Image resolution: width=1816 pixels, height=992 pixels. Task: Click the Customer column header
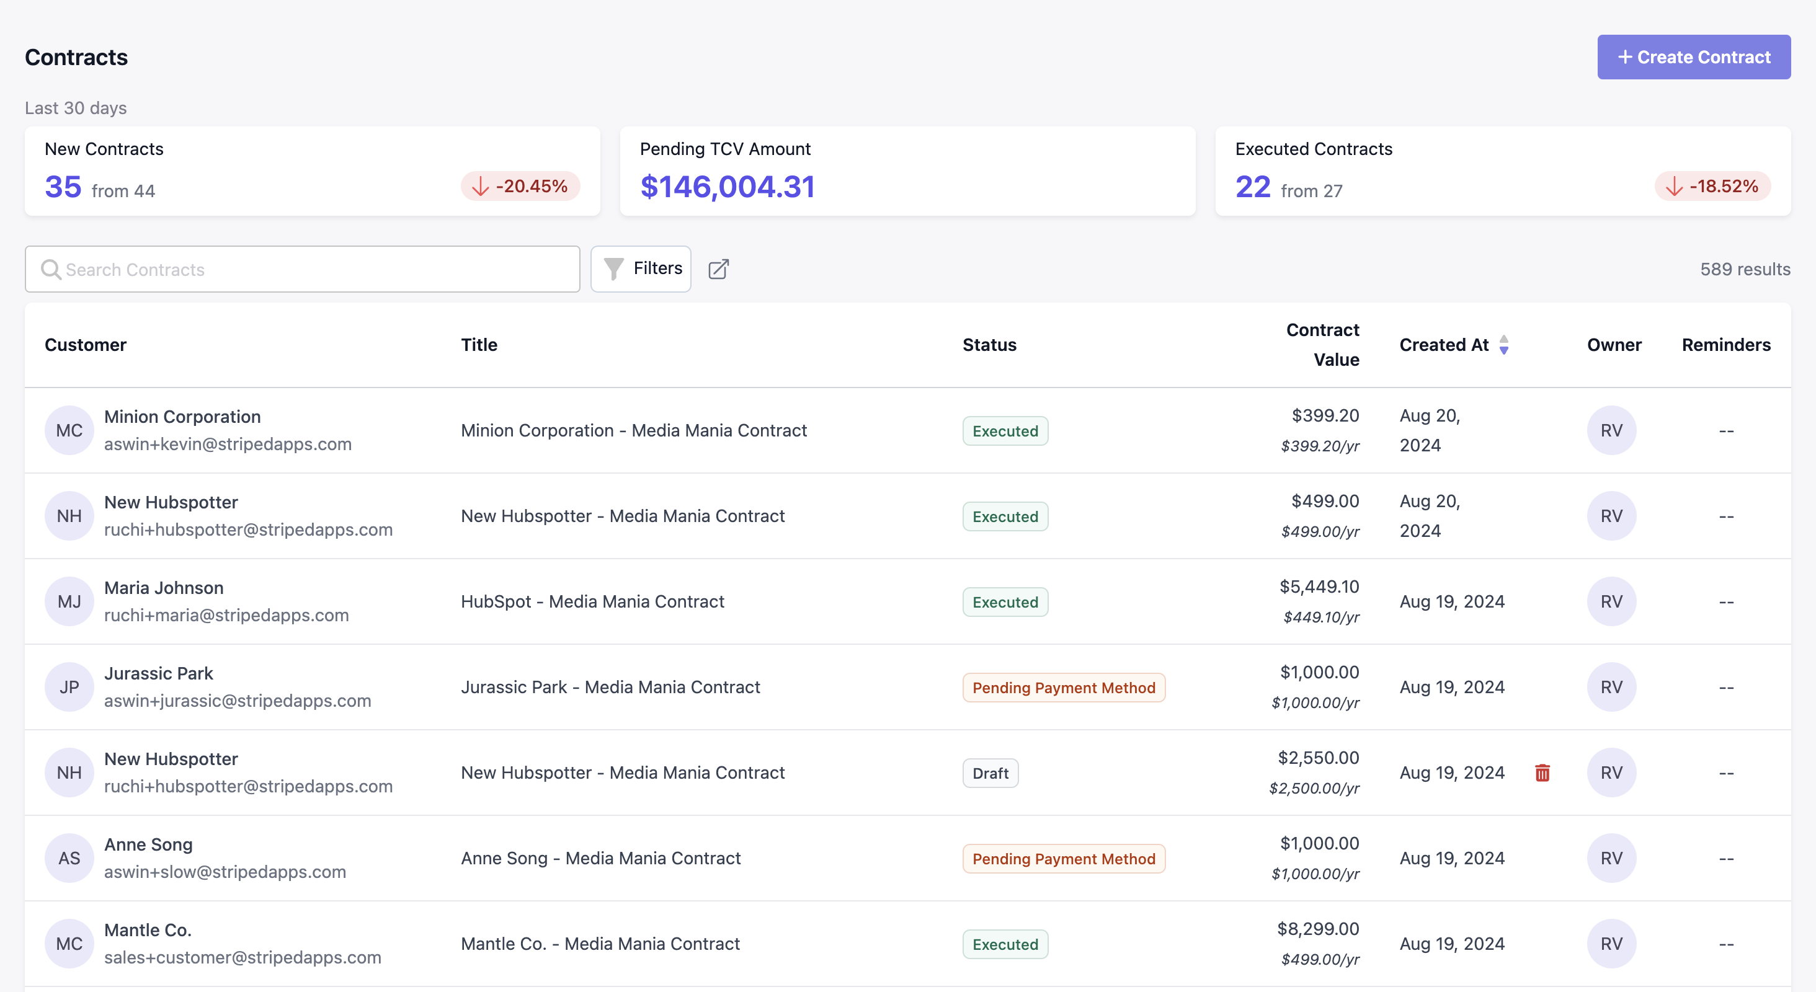tap(86, 345)
